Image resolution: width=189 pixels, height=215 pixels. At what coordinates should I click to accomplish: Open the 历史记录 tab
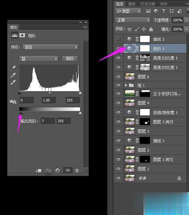coord(148,4)
